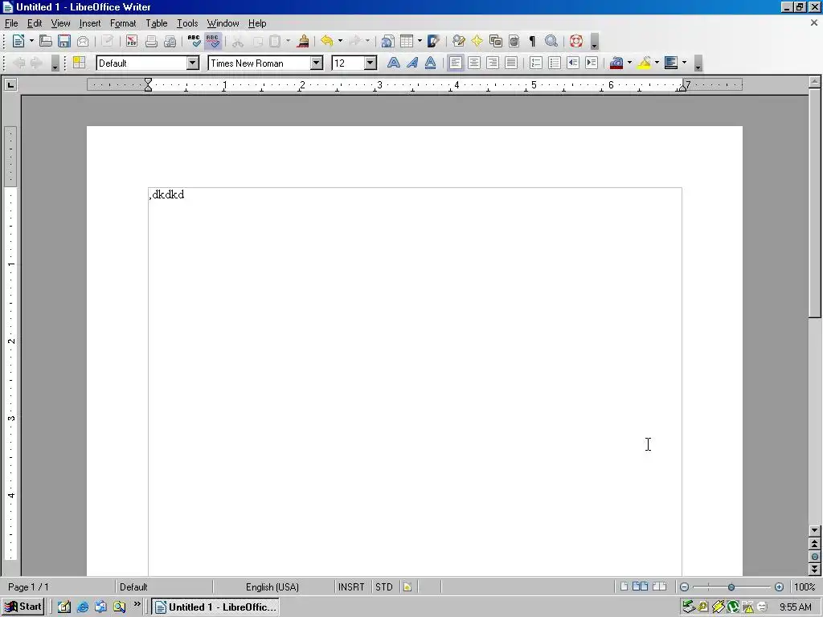Screen dimensions: 823x617
Task: Apply the current font color
Action: [616, 63]
